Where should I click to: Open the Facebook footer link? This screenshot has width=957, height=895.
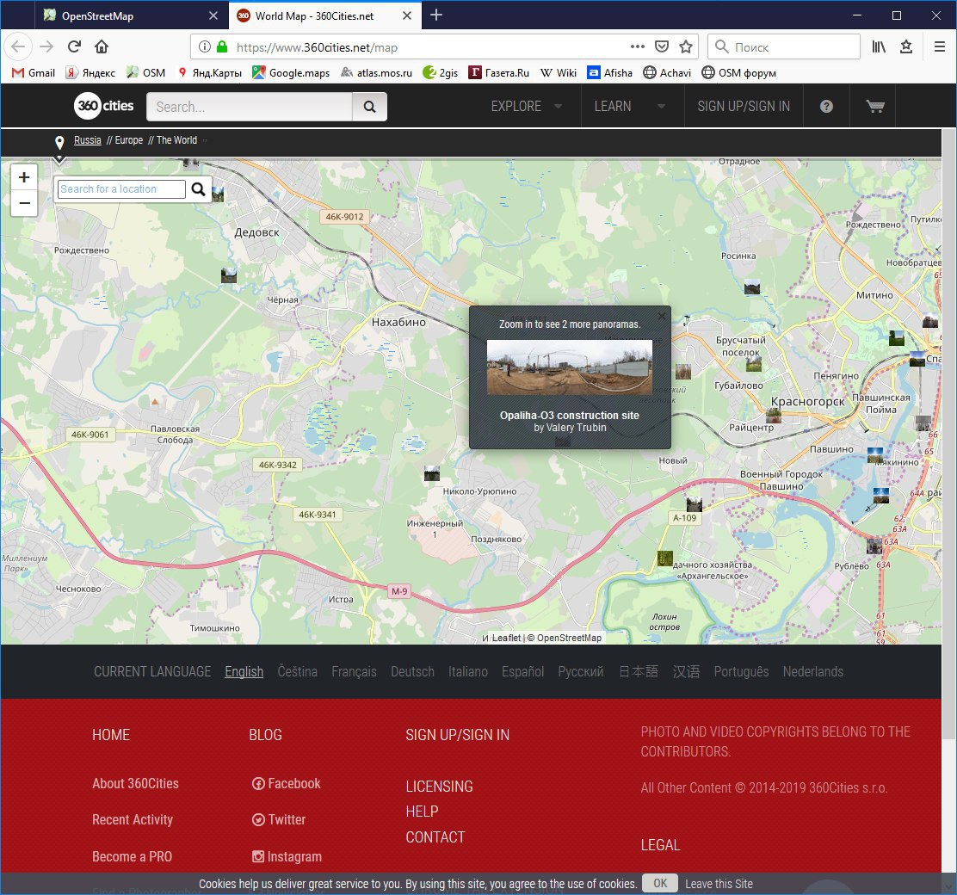(287, 783)
